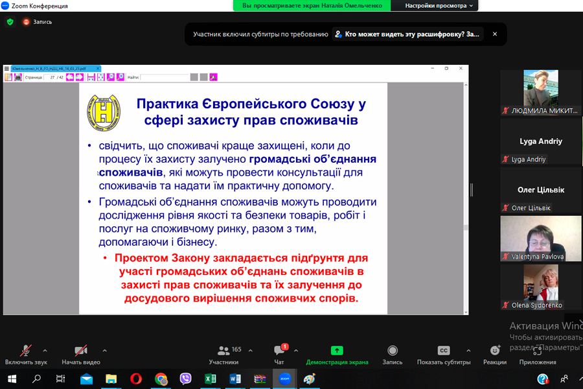Dismiss the subtitles notification banner
Image resolution: width=583 pixels, height=389 pixels.
click(495, 34)
